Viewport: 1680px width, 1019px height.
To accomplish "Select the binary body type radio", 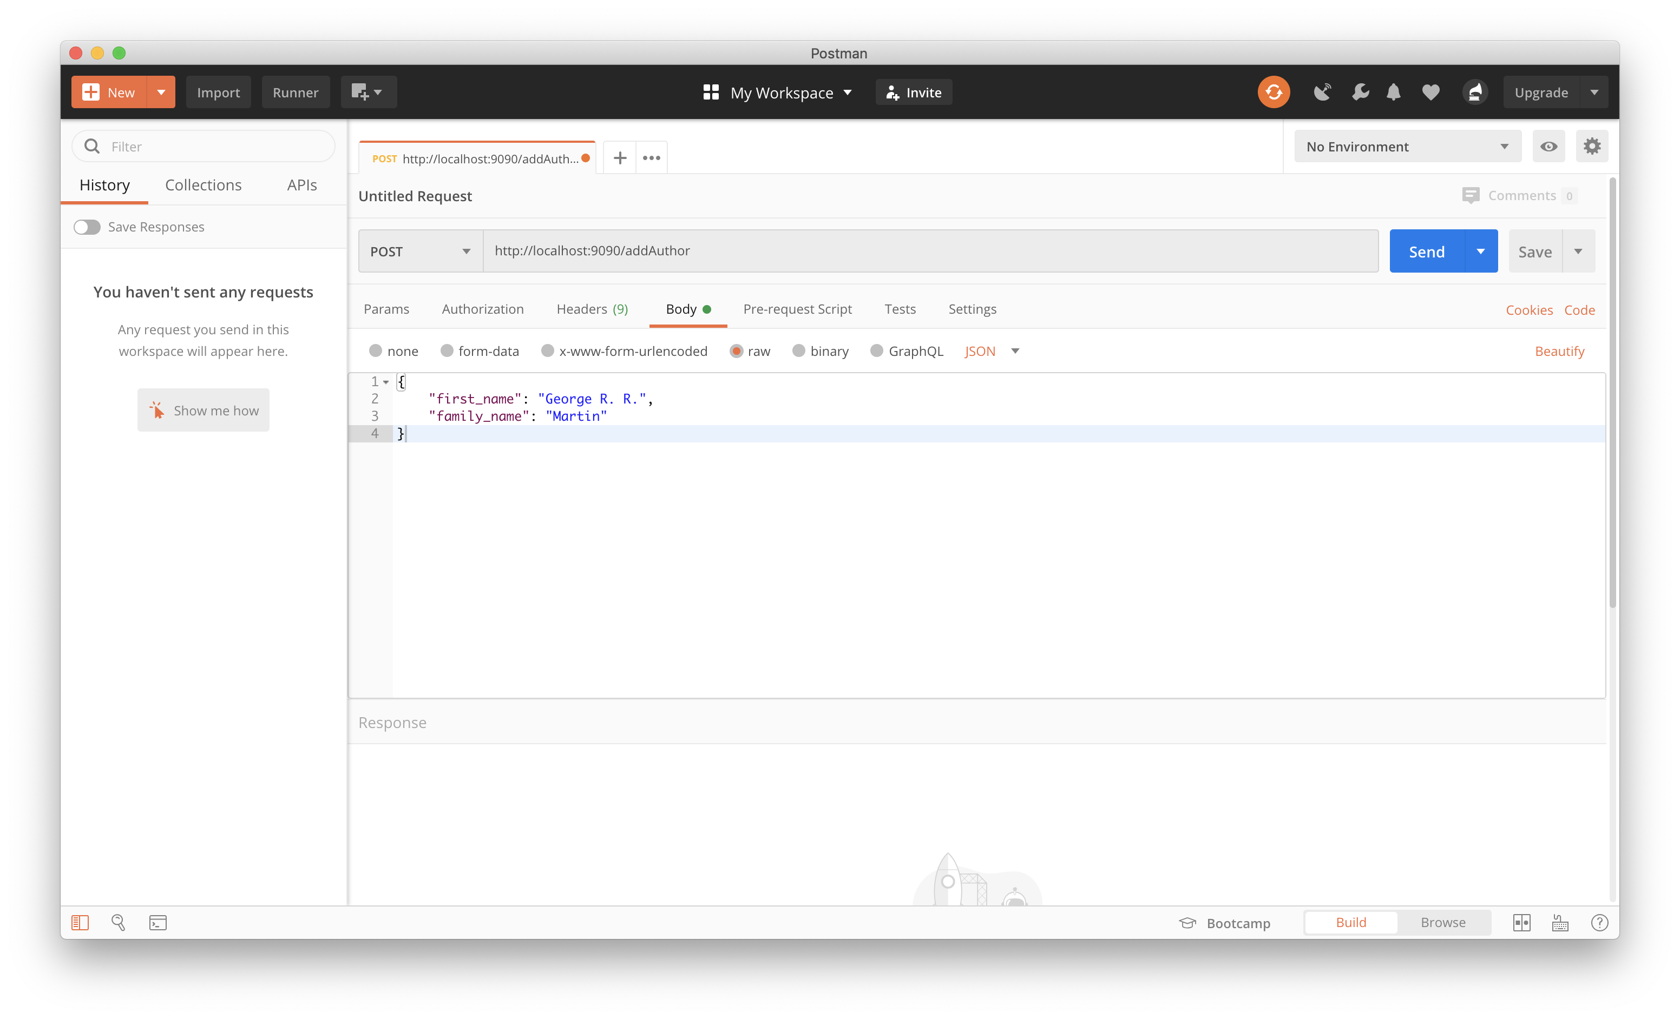I will point(798,351).
